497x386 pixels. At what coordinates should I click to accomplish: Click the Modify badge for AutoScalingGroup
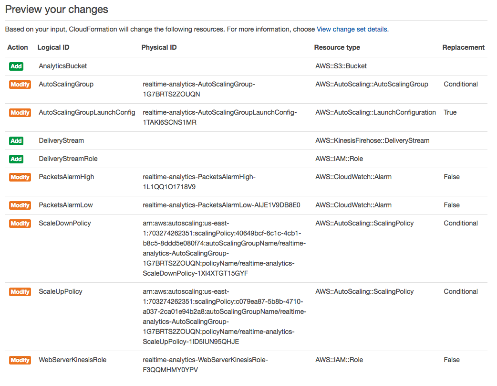(20, 85)
